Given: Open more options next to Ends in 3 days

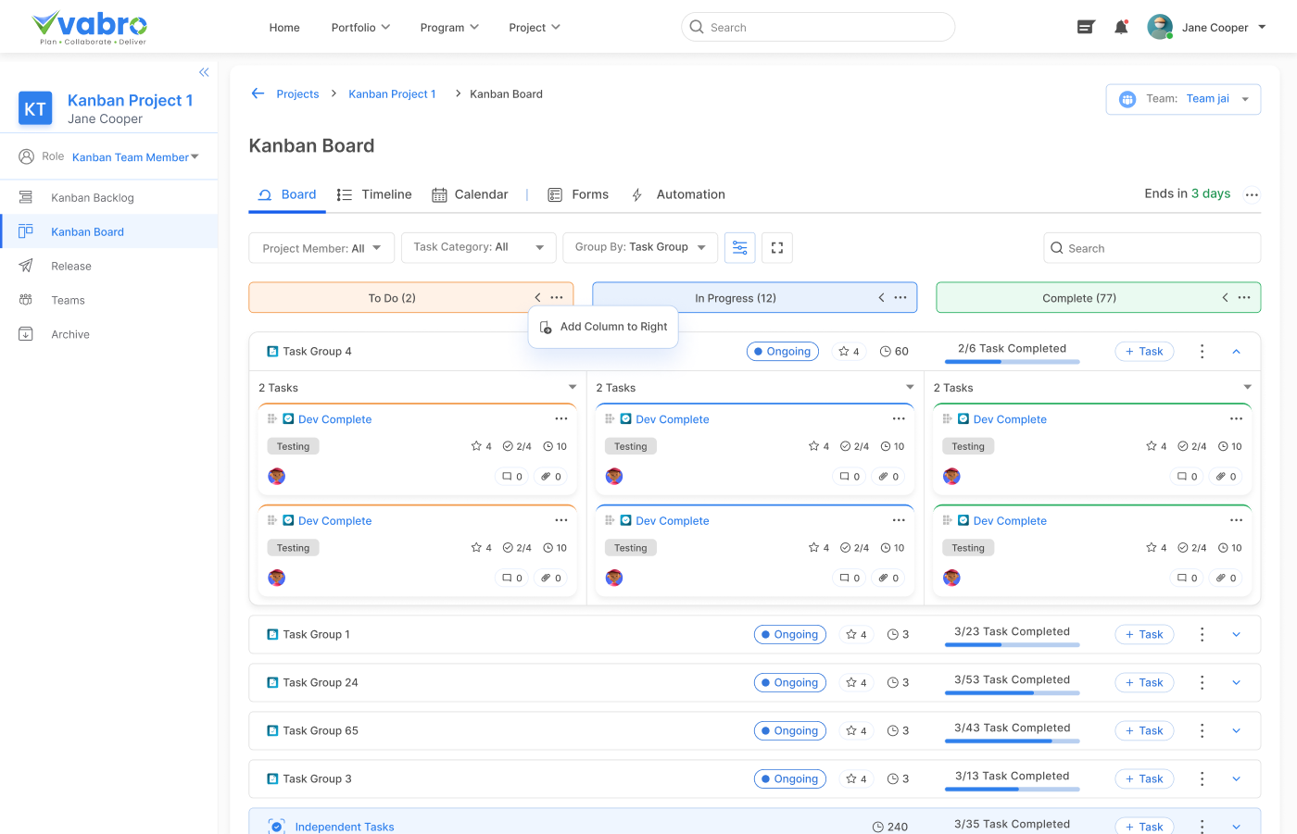Looking at the screenshot, I should pyautogui.click(x=1253, y=195).
